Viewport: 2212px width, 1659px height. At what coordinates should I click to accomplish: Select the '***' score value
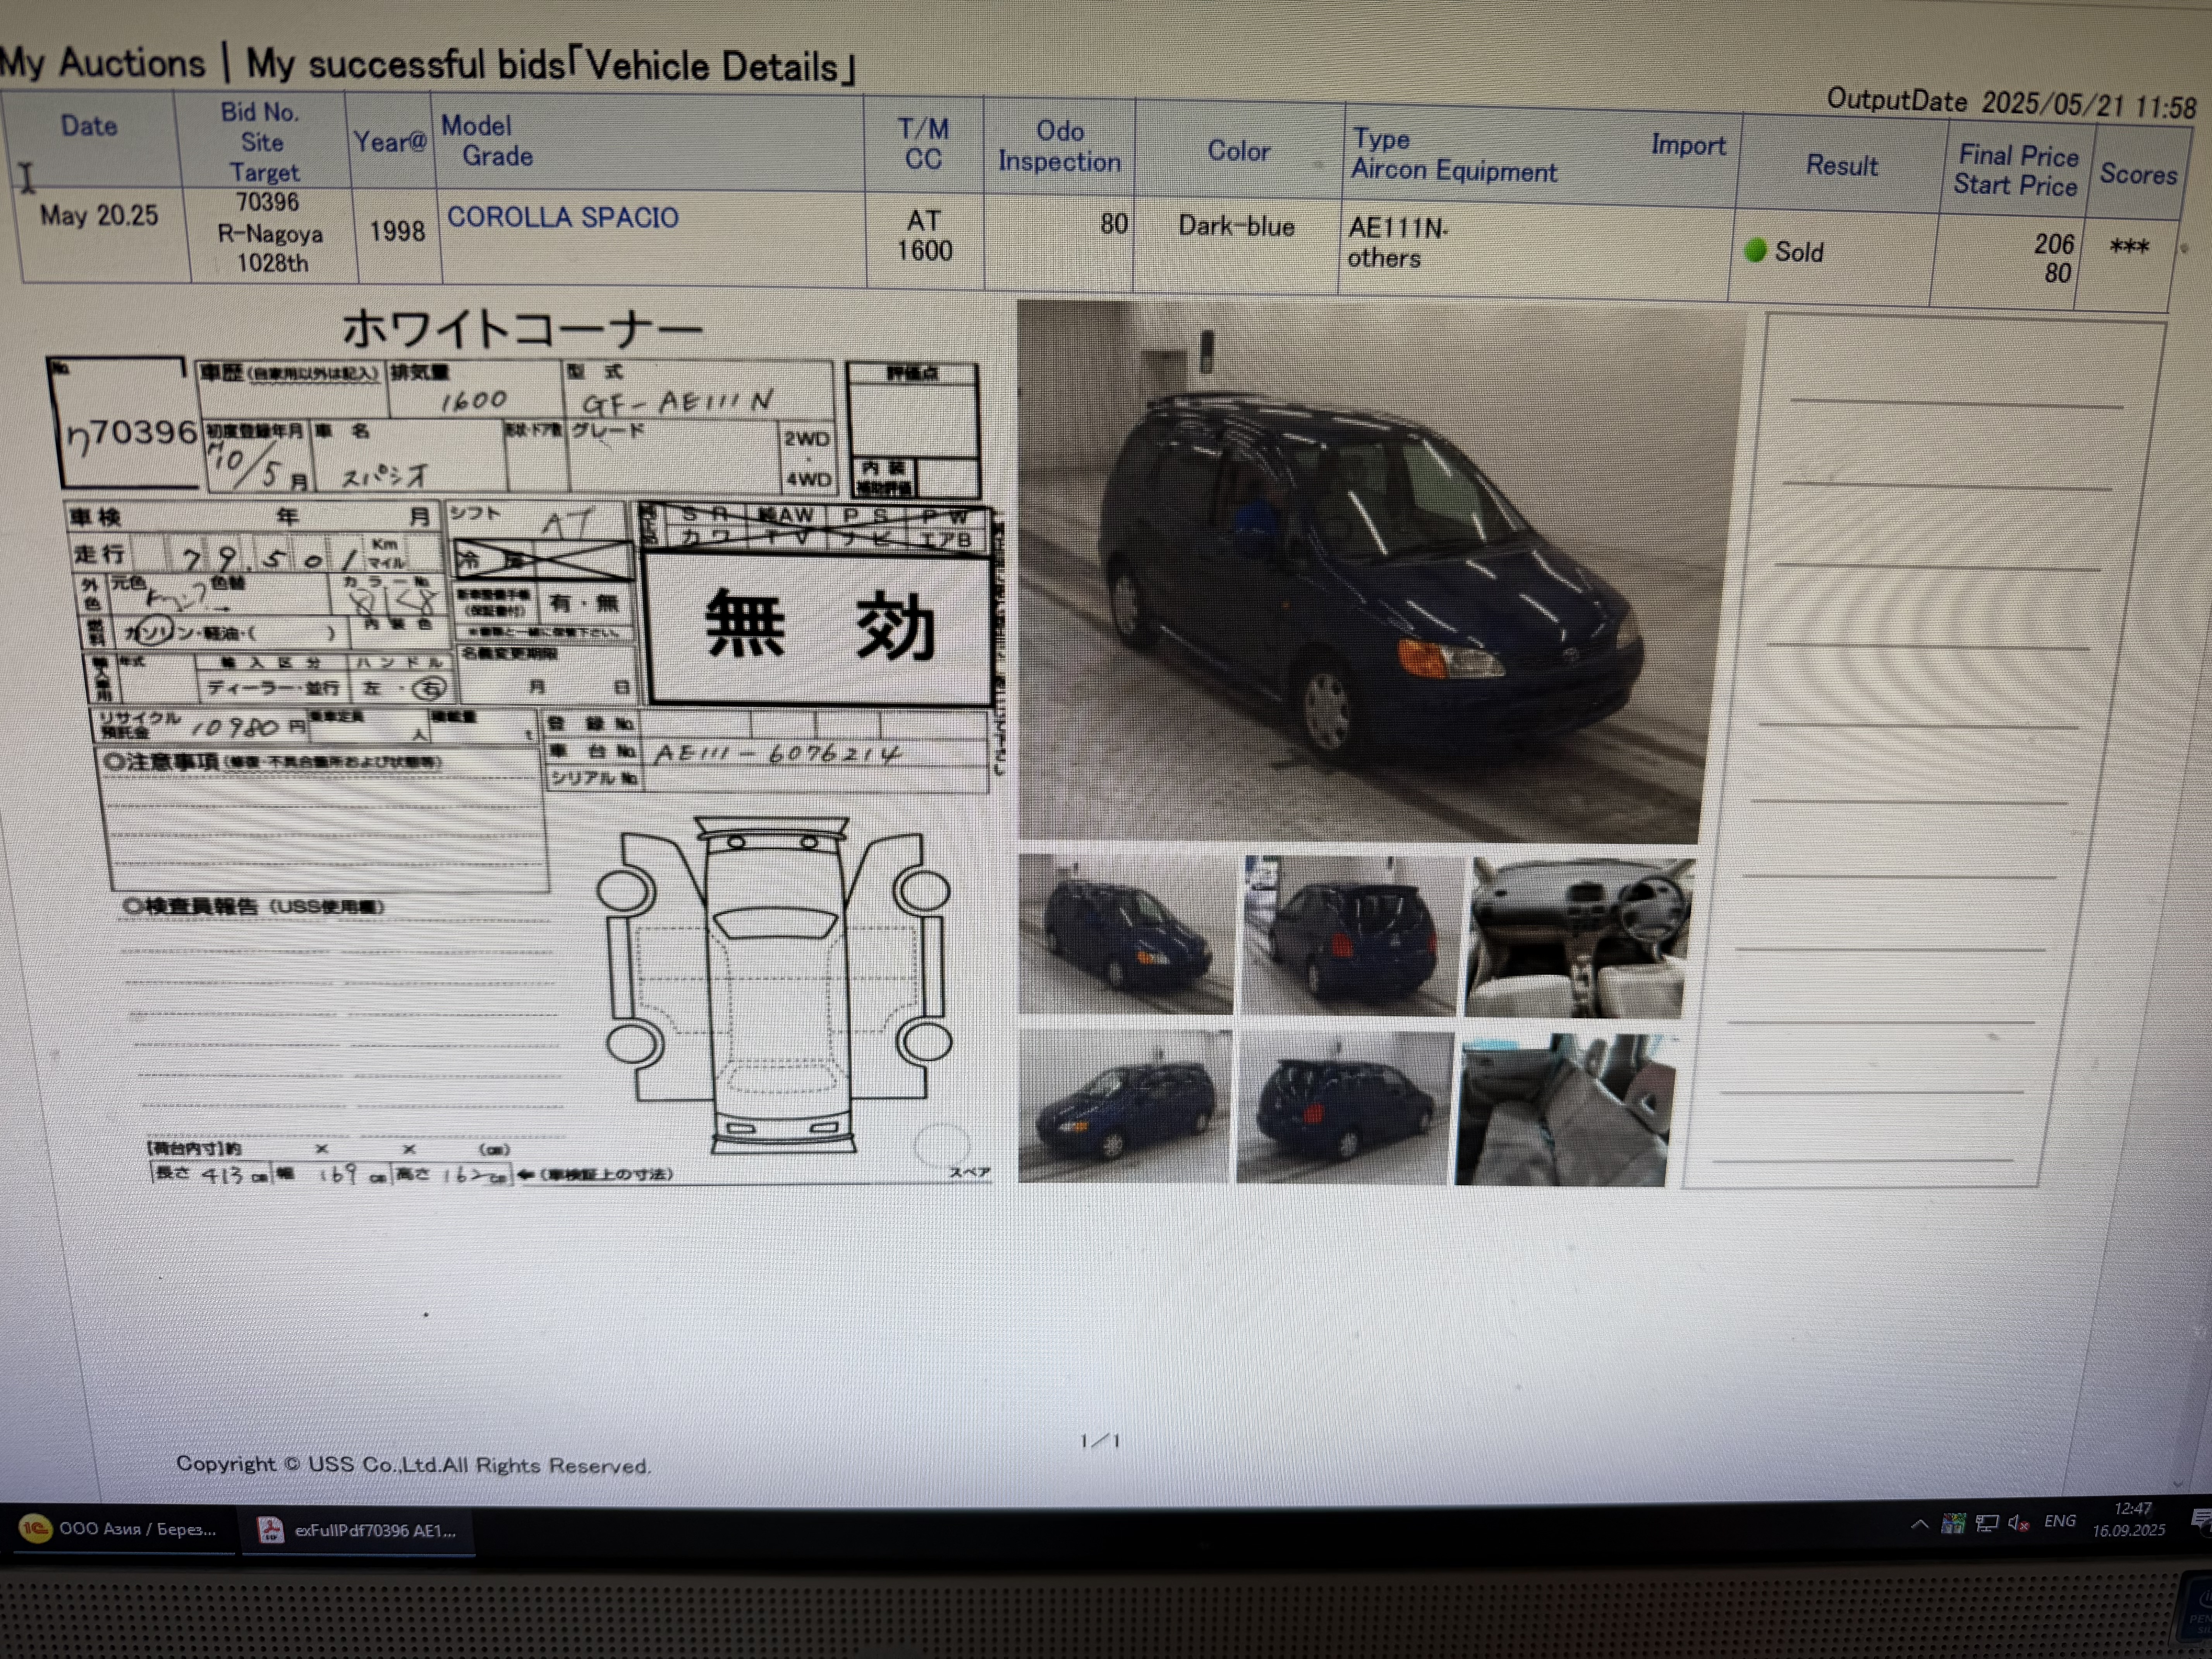(x=2129, y=246)
